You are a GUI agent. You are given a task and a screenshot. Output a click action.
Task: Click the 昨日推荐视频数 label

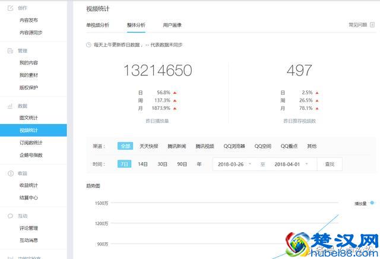coord(299,121)
